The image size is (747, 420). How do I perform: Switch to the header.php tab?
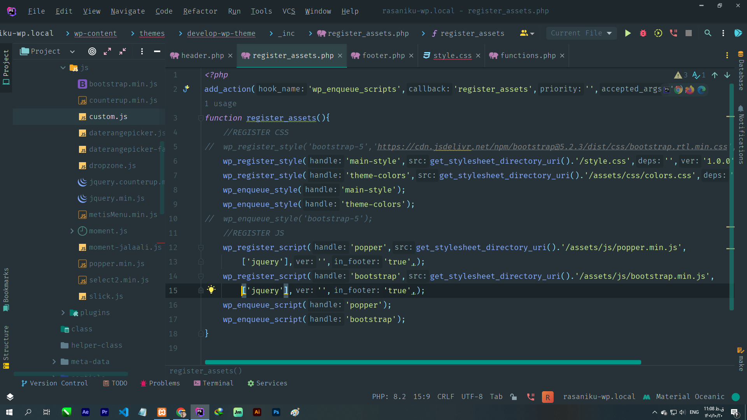(202, 56)
